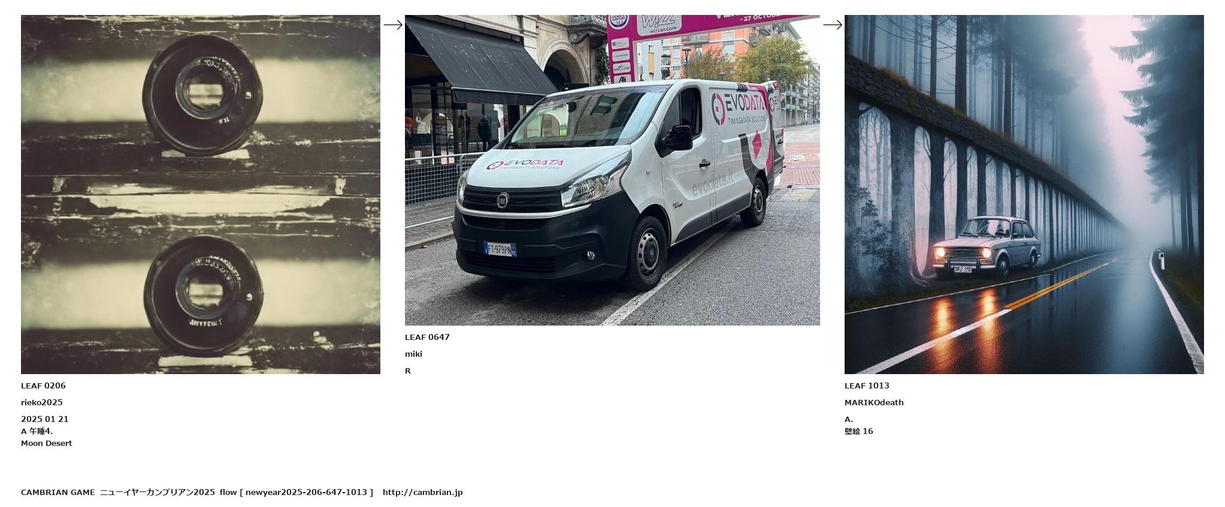The width and height of the screenshot is (1225, 507).
Task: Click the CAMBRIAN GAME footer title
Action: 58,493
